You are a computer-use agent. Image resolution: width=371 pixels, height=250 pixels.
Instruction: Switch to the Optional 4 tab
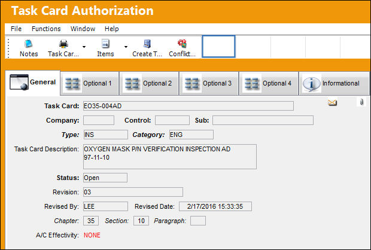coord(269,84)
